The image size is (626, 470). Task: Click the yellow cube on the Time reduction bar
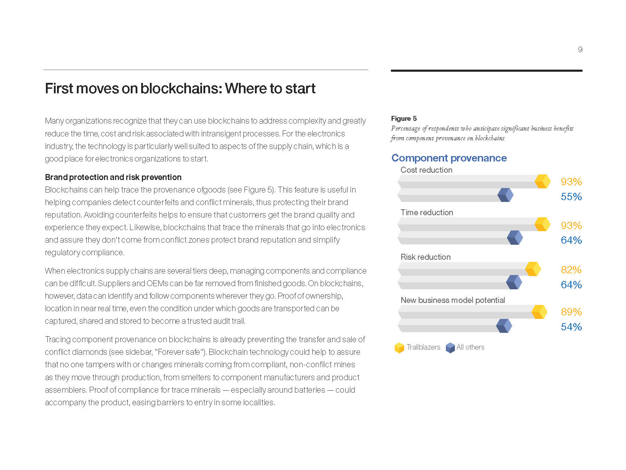(x=543, y=224)
